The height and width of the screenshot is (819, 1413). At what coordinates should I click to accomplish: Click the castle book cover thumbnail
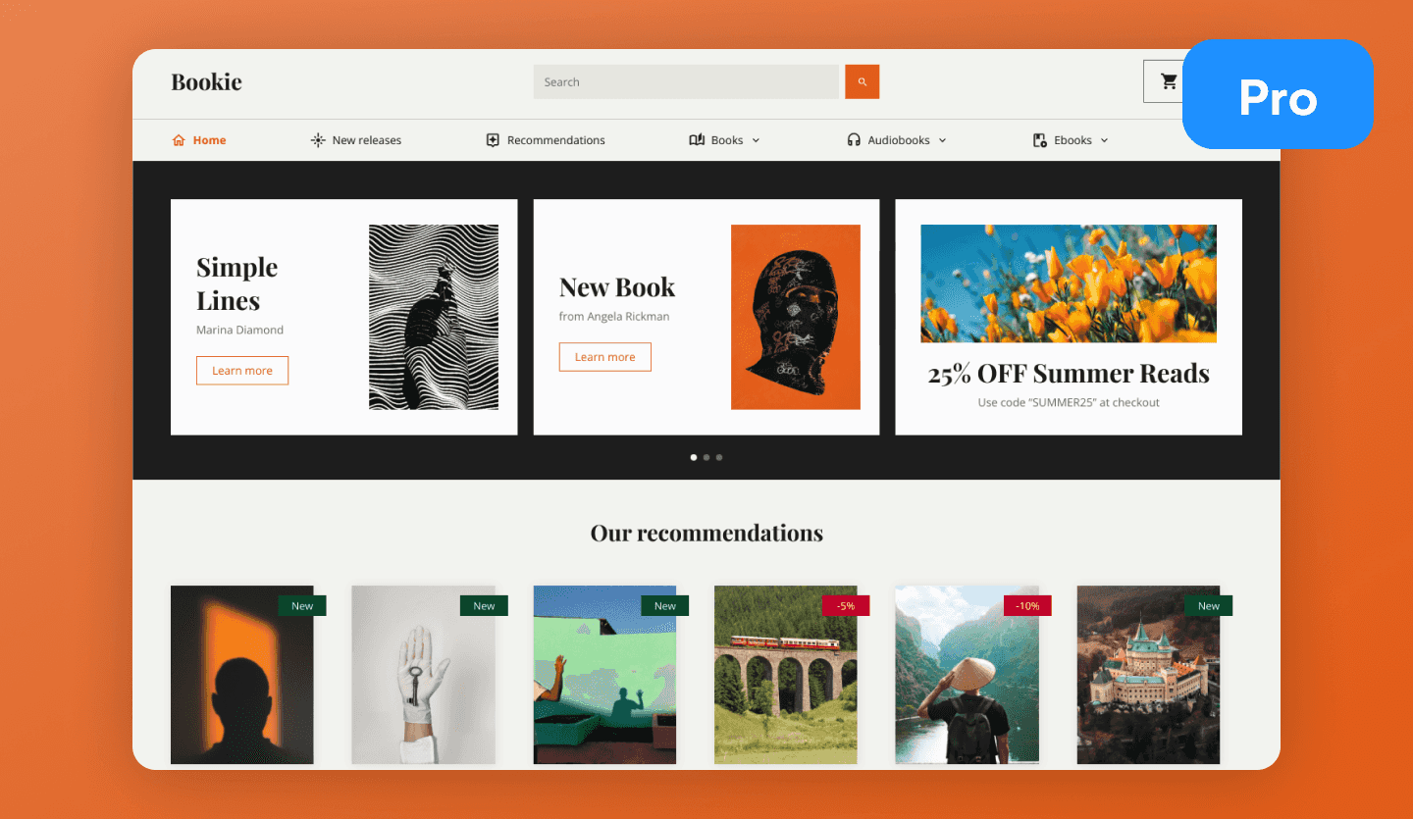click(1148, 675)
